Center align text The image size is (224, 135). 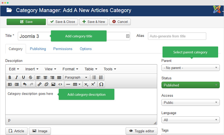[45, 77]
